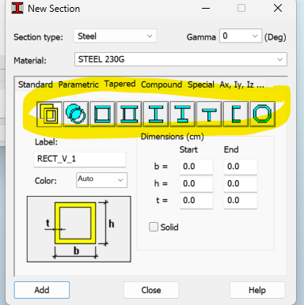Click the b End dimension field
Viewport: 304px width, 305px height.
pos(241,167)
